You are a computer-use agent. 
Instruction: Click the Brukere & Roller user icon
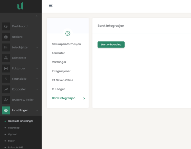click(6, 100)
